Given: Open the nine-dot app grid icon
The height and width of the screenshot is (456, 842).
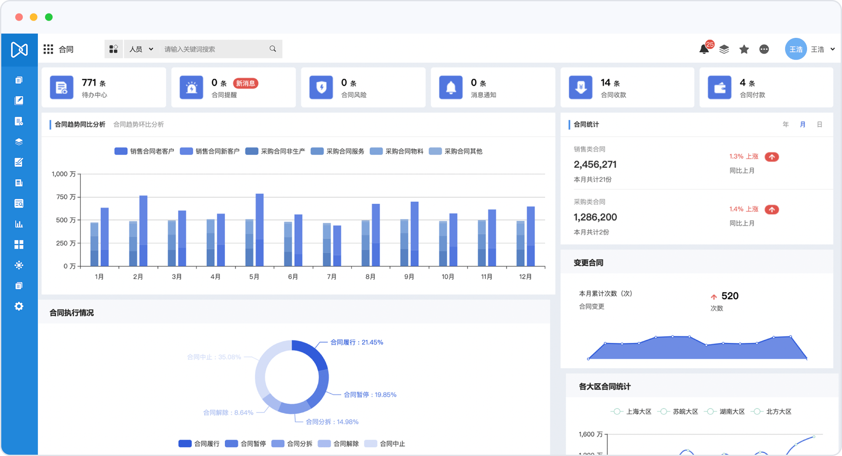Looking at the screenshot, I should click(48, 49).
